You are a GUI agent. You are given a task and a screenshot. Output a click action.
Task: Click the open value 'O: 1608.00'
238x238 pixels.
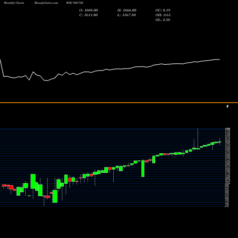pyautogui.click(x=89, y=10)
